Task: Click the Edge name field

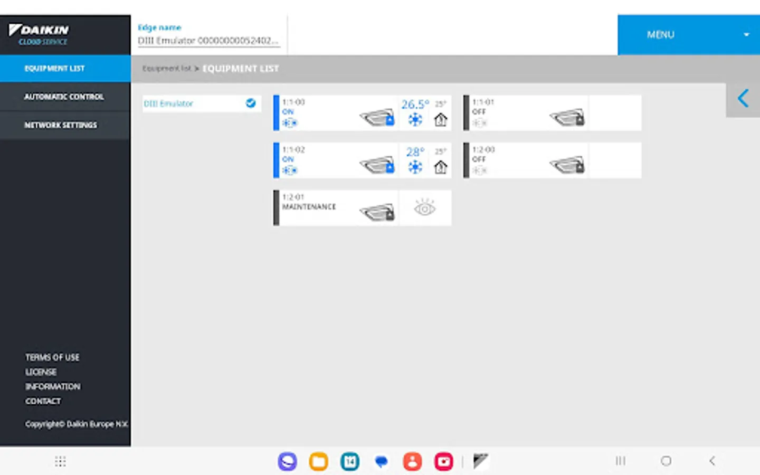Action: pos(208,41)
